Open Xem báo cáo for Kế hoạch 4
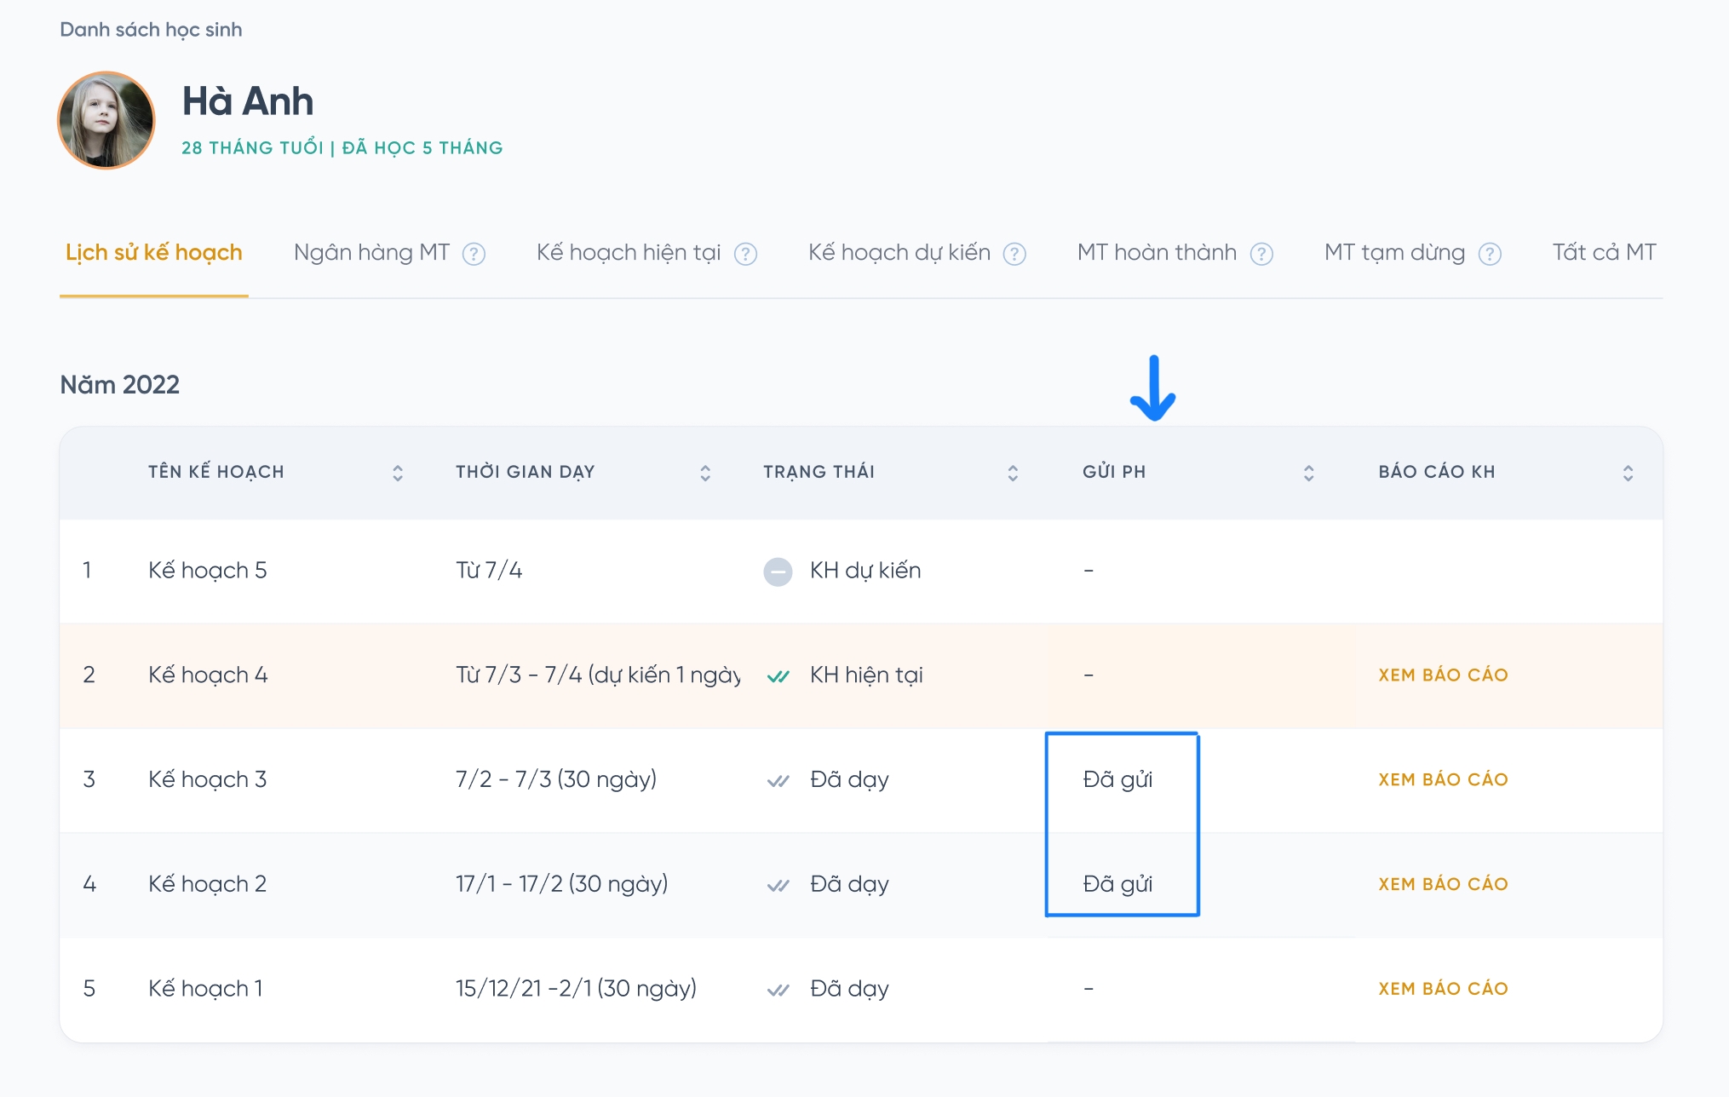 [1443, 675]
